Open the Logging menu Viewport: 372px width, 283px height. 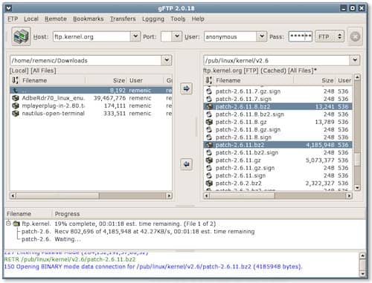(x=153, y=19)
